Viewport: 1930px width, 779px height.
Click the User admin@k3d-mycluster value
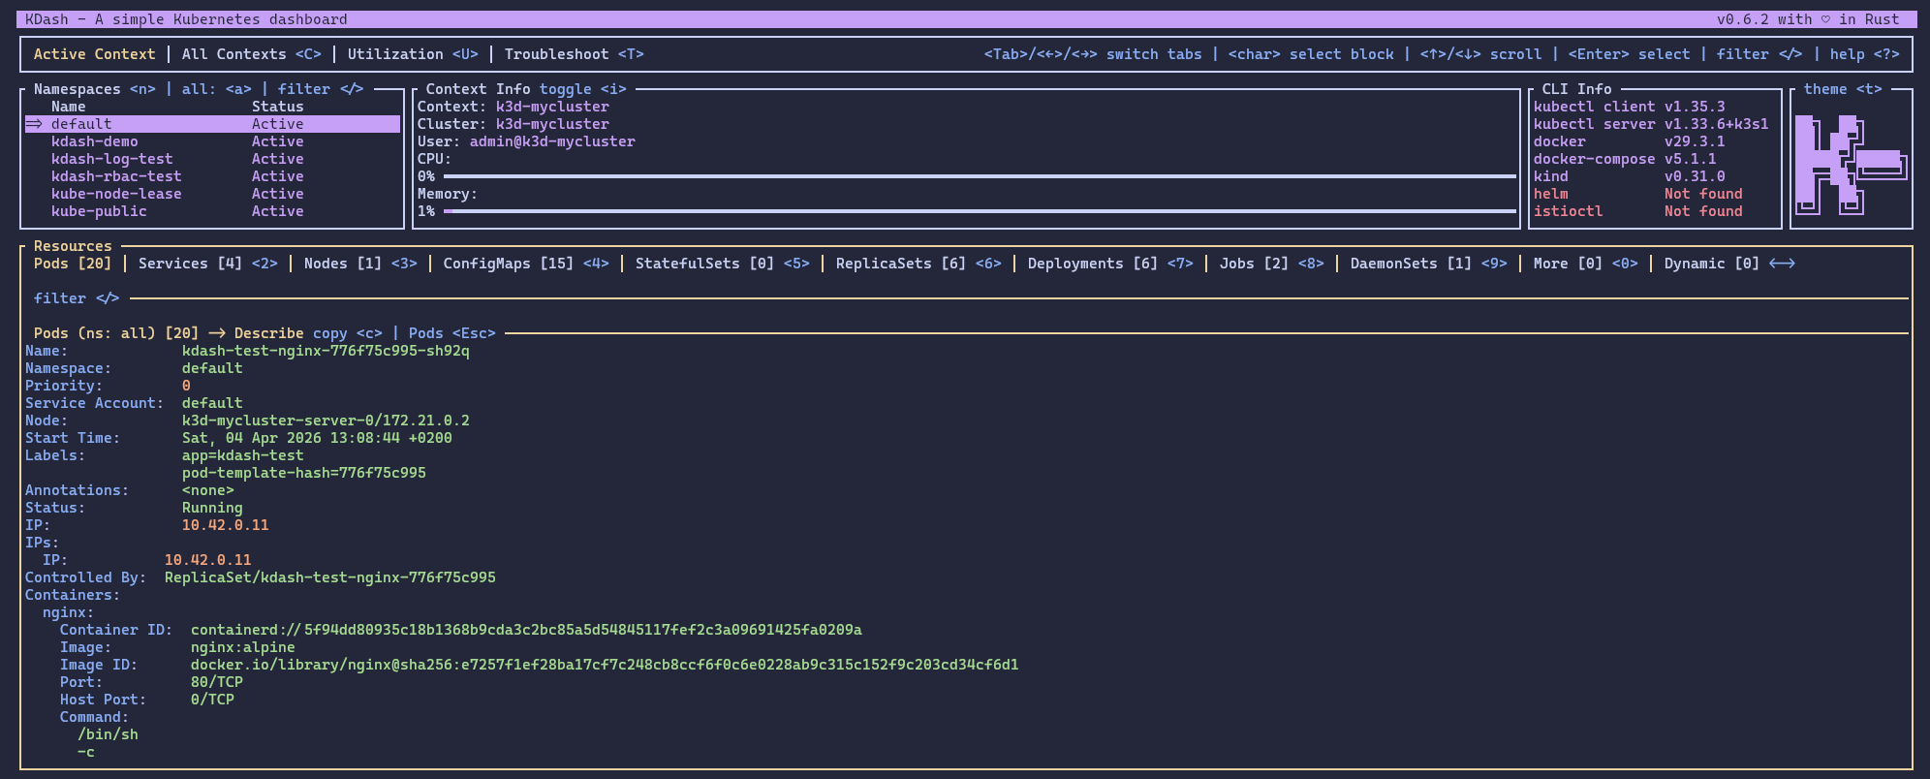coord(552,141)
